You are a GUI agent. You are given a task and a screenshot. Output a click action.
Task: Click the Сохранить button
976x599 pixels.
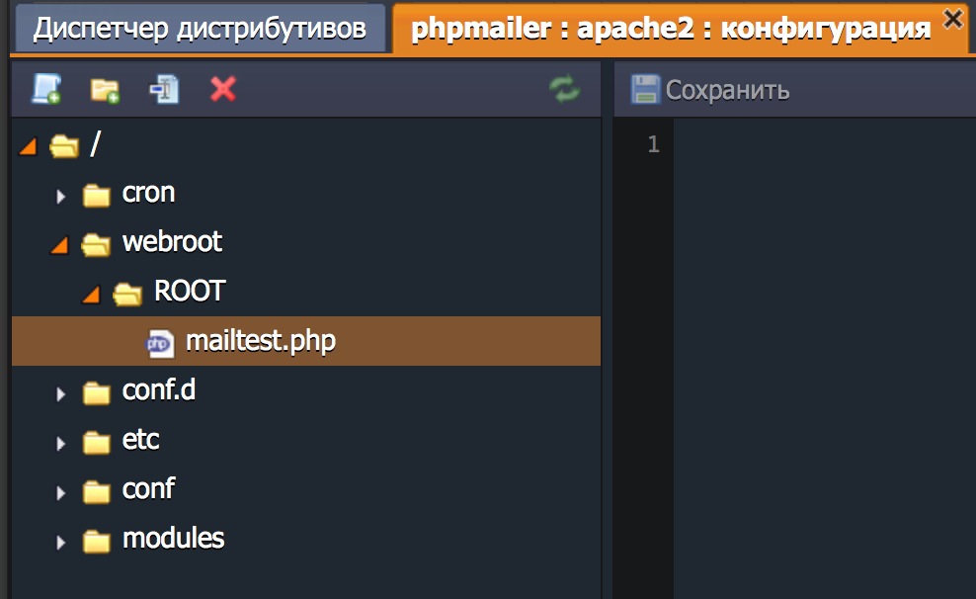[711, 90]
